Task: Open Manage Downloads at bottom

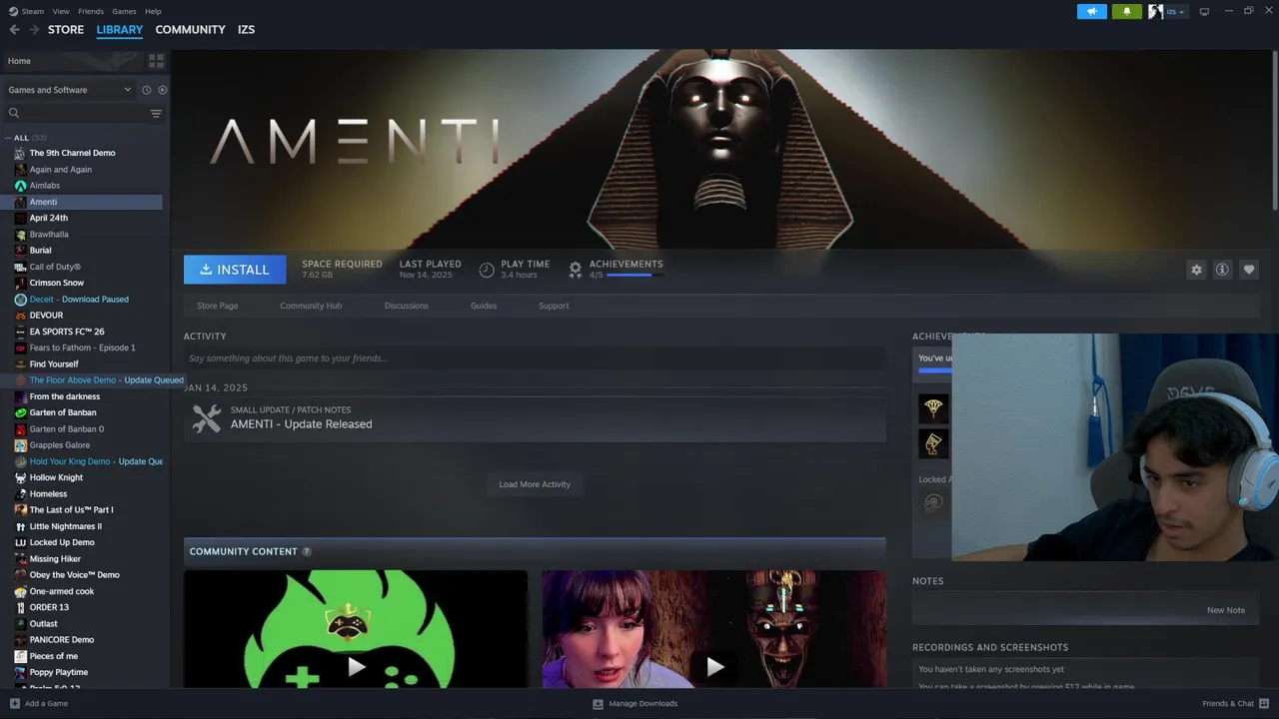Action: click(x=636, y=703)
